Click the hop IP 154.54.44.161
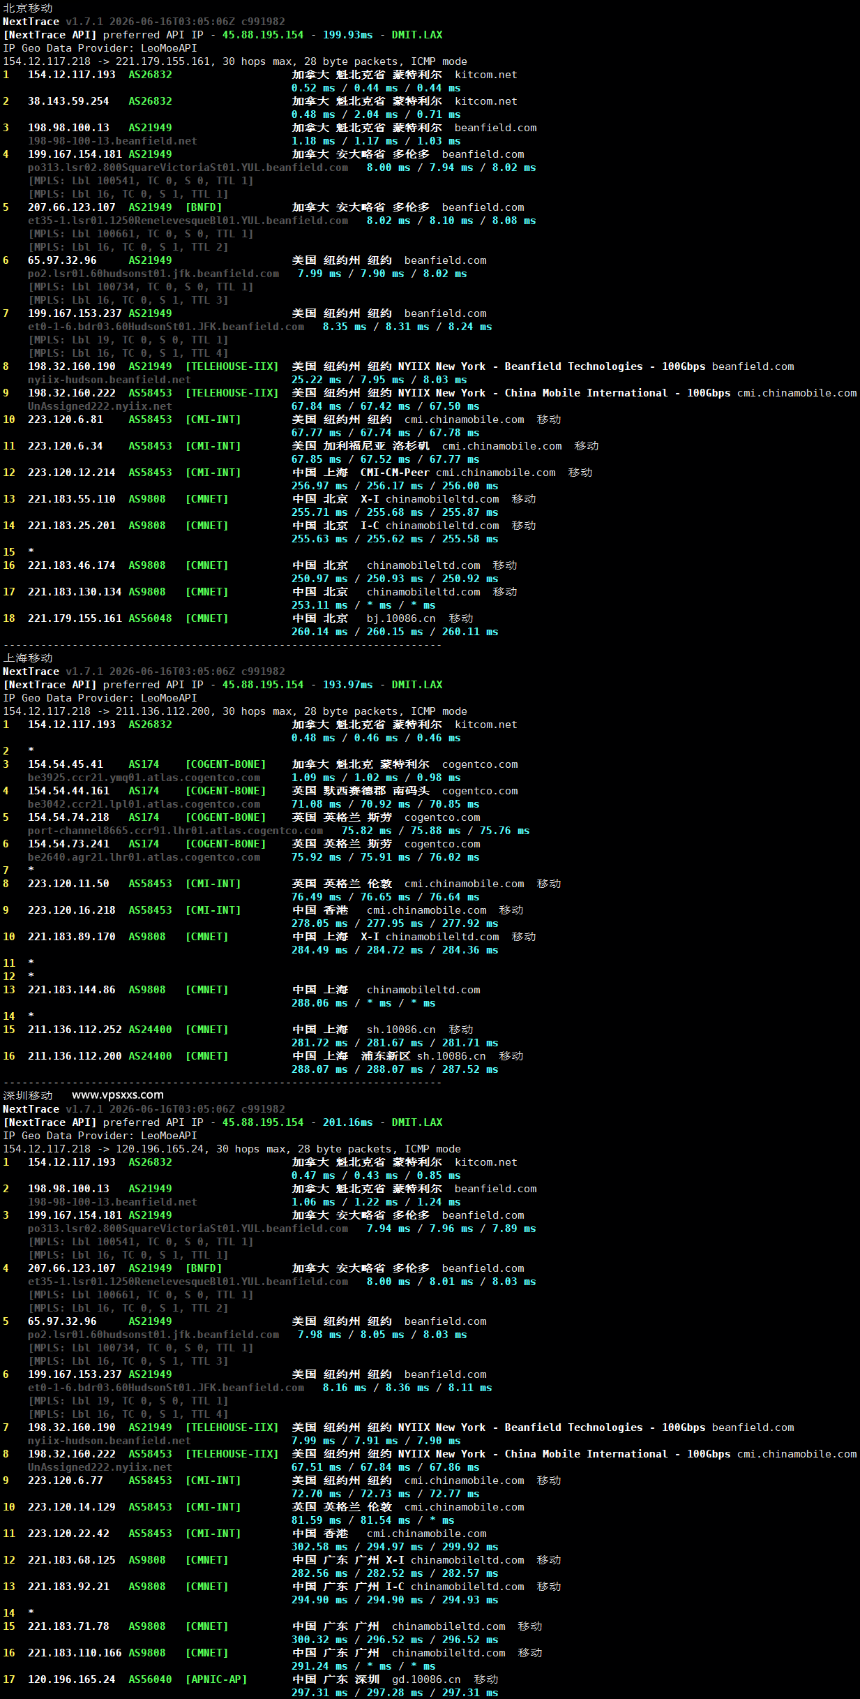The image size is (860, 1699). (x=68, y=791)
